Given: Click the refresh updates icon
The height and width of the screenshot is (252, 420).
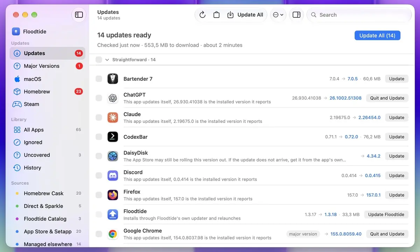Looking at the screenshot, I should pos(202,15).
